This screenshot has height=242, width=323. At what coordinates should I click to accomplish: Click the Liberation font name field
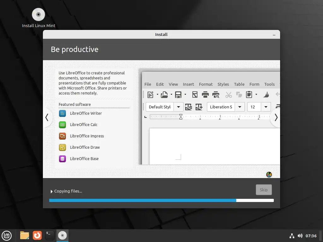tap(221, 107)
